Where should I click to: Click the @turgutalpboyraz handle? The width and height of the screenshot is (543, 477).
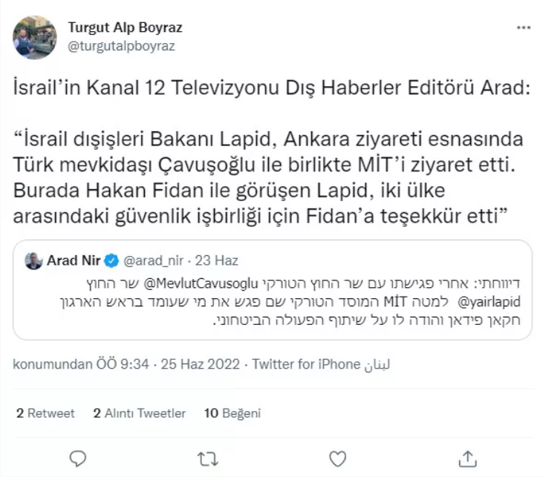(121, 45)
